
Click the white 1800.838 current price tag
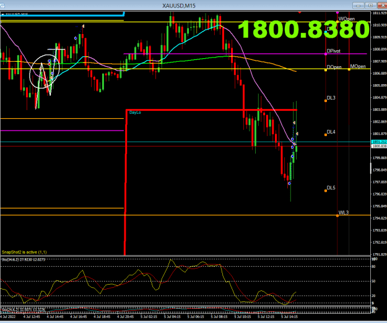coord(379,146)
